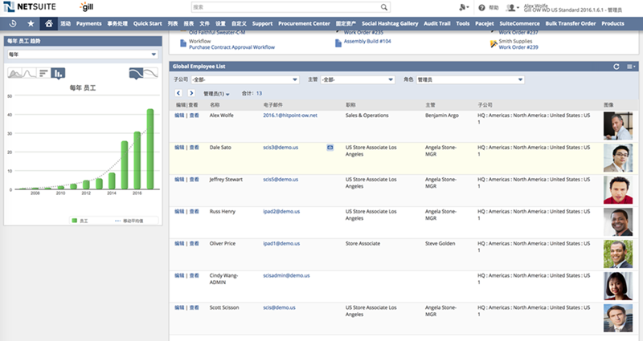Expand the 子公司 subsidiary dropdown

click(244, 79)
